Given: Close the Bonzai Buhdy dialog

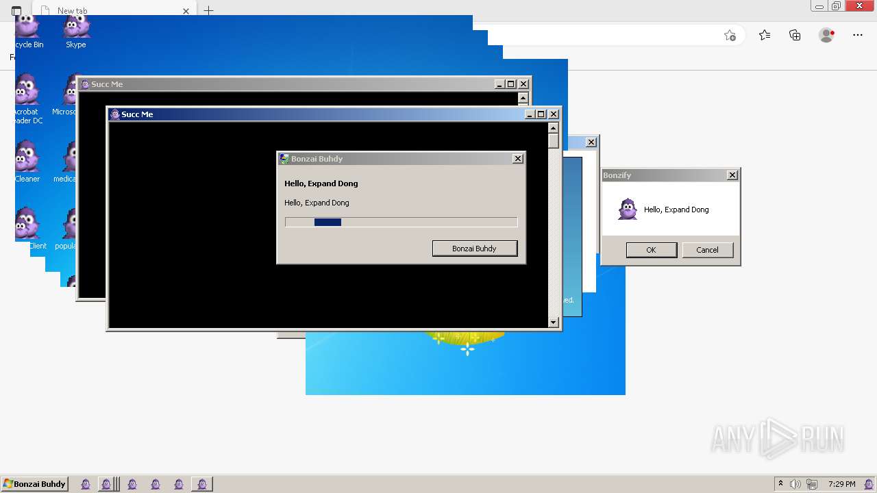Looking at the screenshot, I should (518, 159).
